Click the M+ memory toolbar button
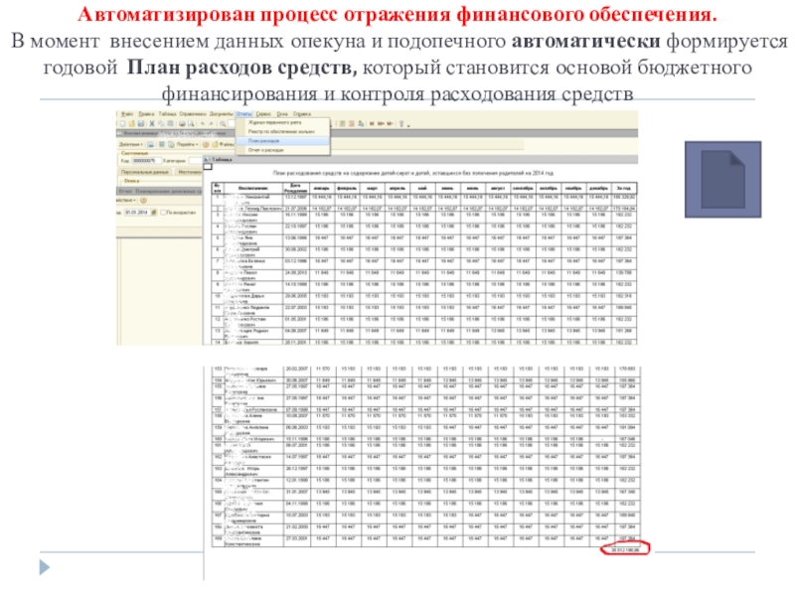Image resolution: width=795 pixels, height=596 pixels. pos(381,123)
